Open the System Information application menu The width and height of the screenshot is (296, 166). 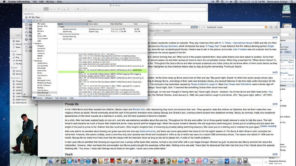[x=19, y=1]
